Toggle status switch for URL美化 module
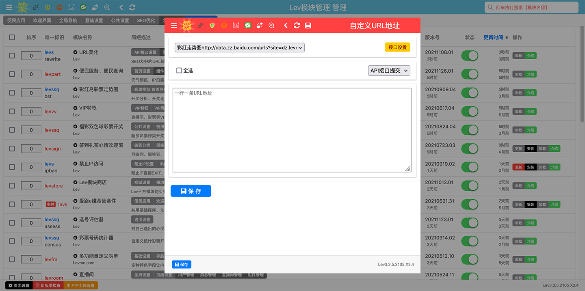The image size is (585, 291). (x=470, y=56)
